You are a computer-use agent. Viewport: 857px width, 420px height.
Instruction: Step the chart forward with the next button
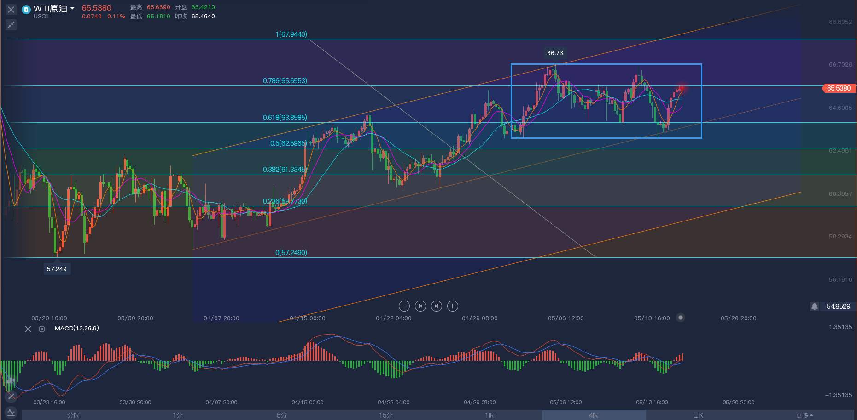point(437,306)
